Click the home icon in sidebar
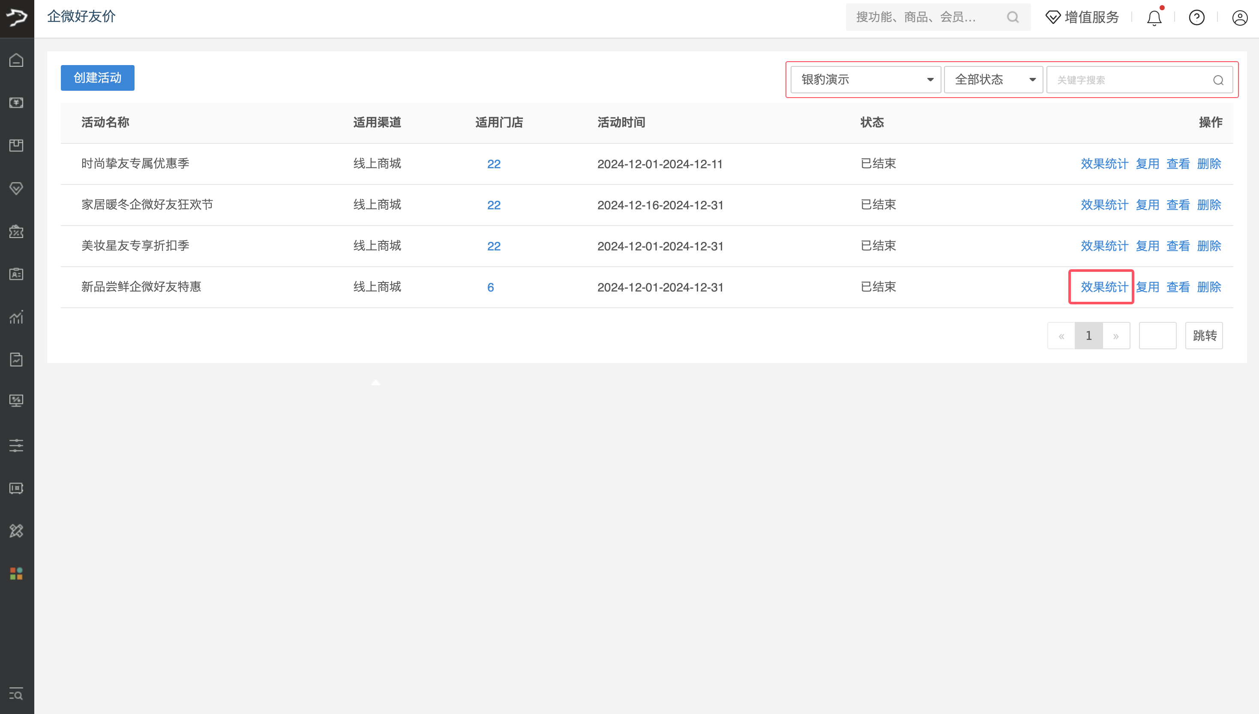Image resolution: width=1259 pixels, height=714 pixels. tap(16, 60)
